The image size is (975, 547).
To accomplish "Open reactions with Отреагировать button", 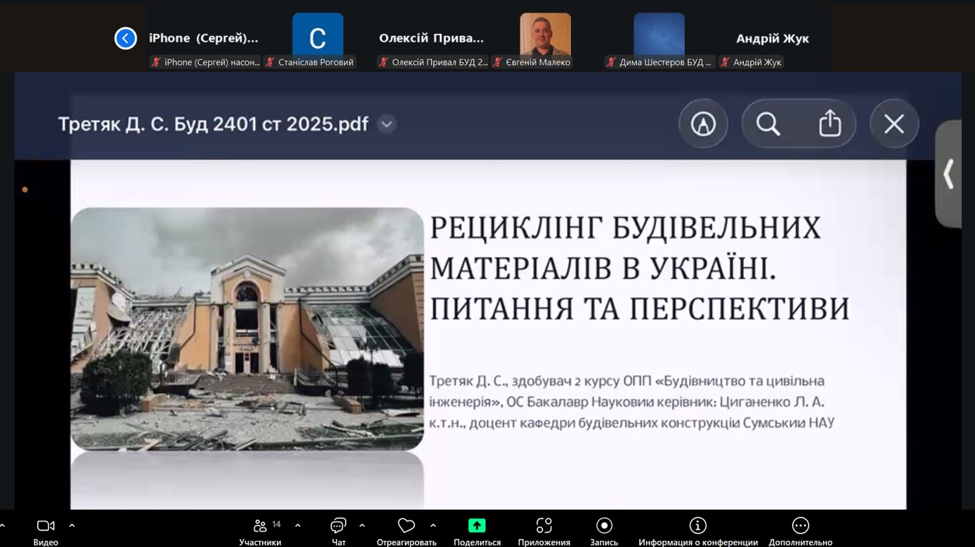I will 406,531.
